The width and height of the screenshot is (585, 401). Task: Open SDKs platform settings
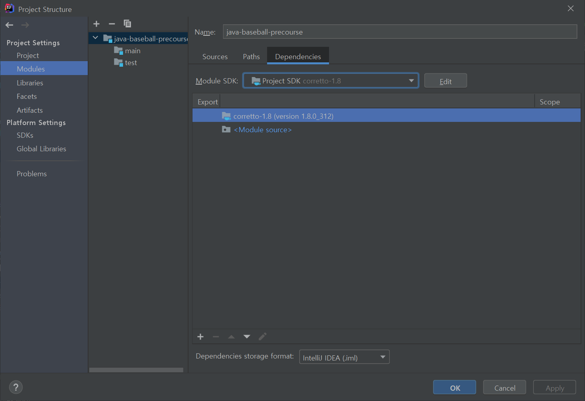pos(25,135)
